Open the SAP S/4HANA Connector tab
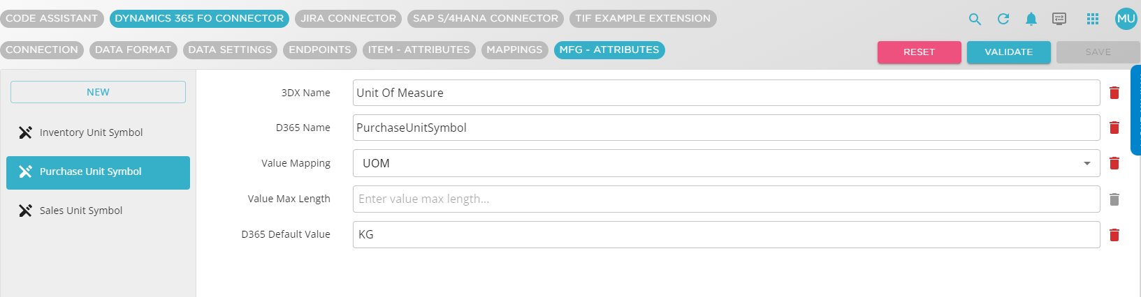1141x297 pixels. 486,19
